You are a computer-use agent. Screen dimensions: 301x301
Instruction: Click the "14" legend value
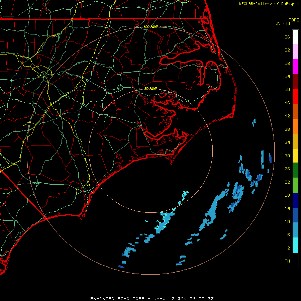(287, 209)
